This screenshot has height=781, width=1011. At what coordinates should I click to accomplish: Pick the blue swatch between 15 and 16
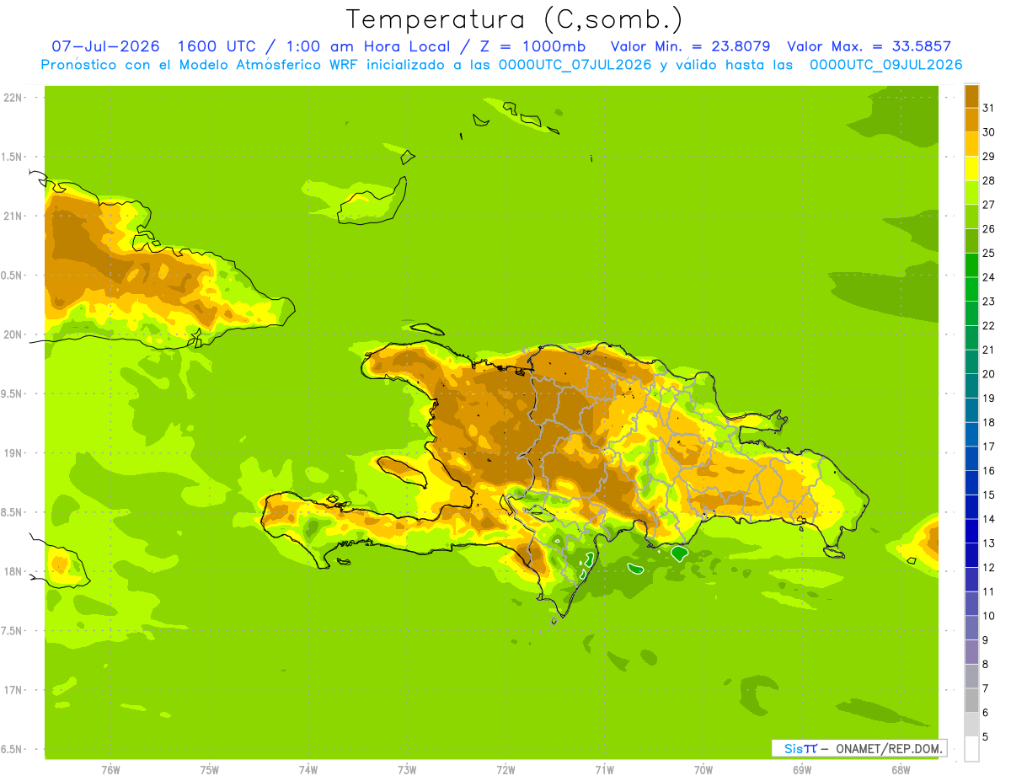pyautogui.click(x=971, y=483)
